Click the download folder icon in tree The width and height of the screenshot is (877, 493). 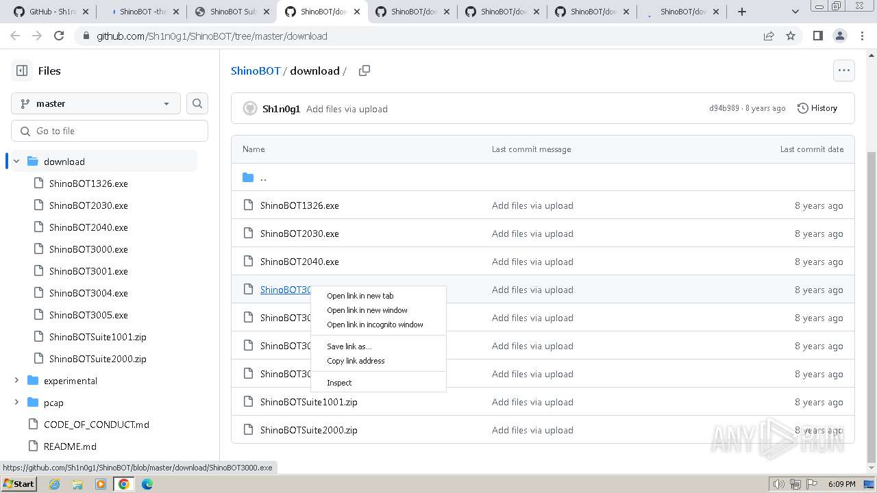coord(33,162)
